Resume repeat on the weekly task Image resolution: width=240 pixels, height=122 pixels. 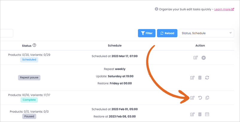[207, 78]
